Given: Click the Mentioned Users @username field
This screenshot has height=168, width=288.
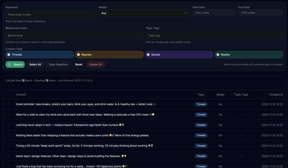Looking at the screenshot, I should coord(74,35).
